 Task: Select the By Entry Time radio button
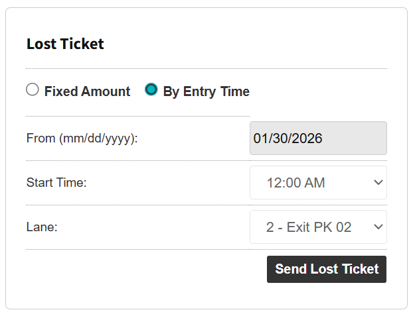(x=151, y=89)
